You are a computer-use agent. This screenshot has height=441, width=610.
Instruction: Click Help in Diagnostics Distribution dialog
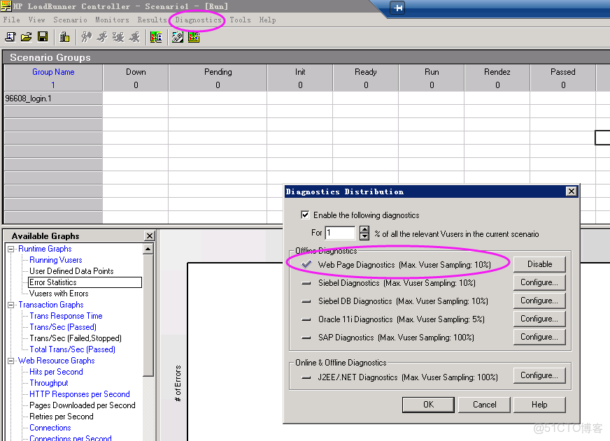(539, 405)
